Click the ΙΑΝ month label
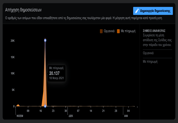The width and height of the screenshot is (178, 123). pyautogui.click(x=126, y=116)
